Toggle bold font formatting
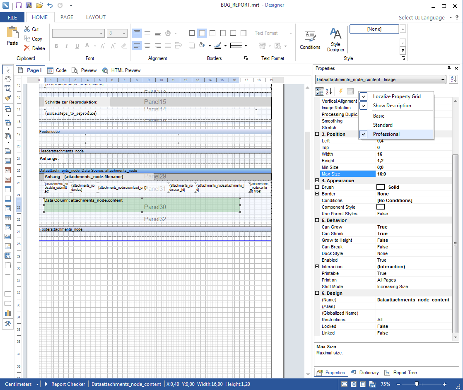Image resolution: width=463 pixels, height=390 pixels. tap(56, 46)
